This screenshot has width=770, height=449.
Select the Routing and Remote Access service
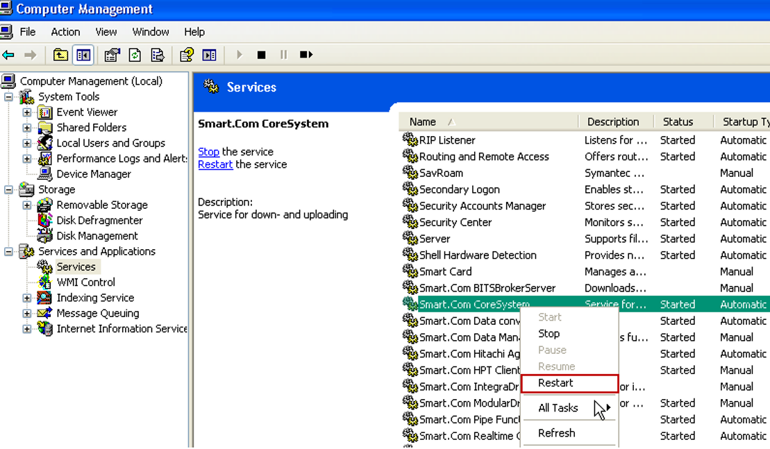484,157
